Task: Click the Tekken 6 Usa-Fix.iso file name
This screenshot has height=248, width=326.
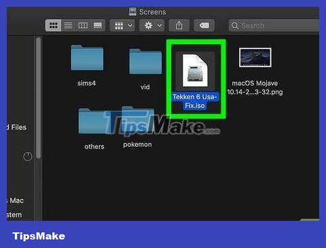Action: coord(195,101)
